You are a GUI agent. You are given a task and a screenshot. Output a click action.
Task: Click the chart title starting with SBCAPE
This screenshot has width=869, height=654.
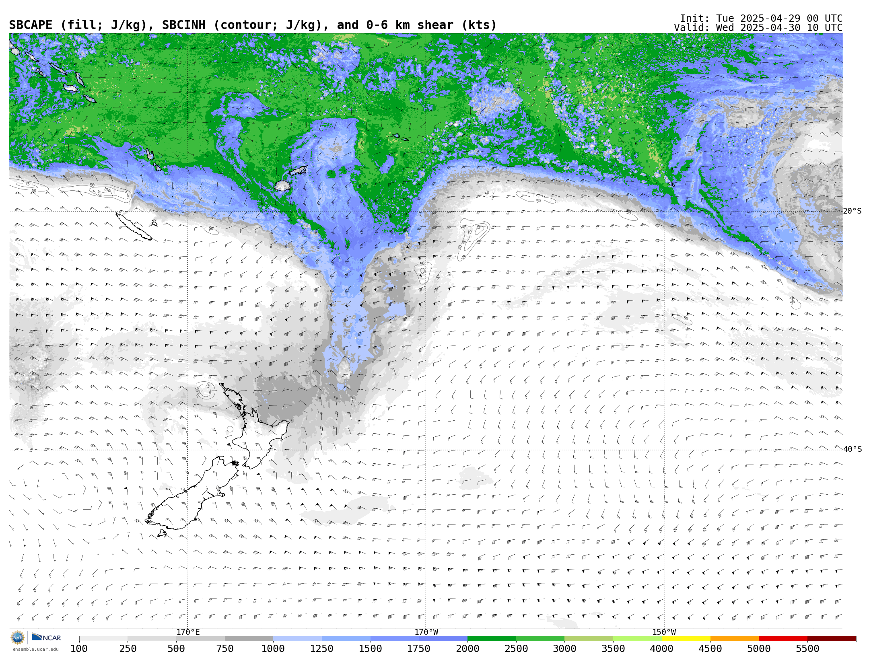click(253, 25)
